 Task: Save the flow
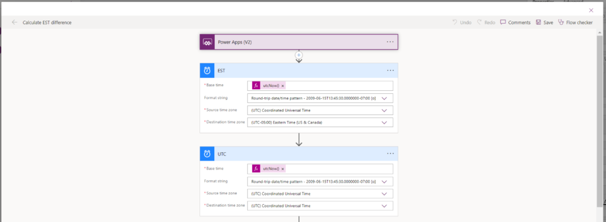tap(544, 22)
